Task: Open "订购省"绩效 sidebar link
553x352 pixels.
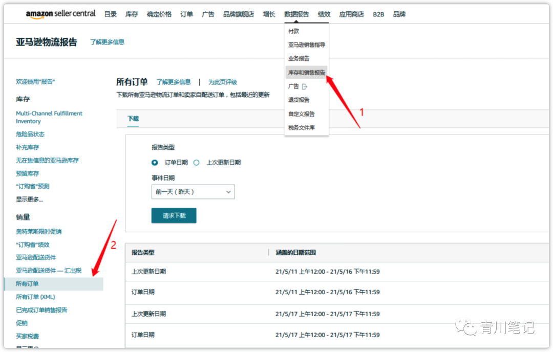Action: (32, 245)
